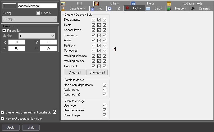214x132 pixels.
Task: Uncheck Documents create right checkbox
Action: pyautogui.click(x=93, y=66)
